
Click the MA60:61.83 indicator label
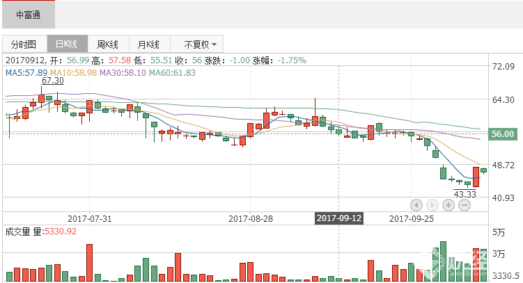click(x=172, y=72)
